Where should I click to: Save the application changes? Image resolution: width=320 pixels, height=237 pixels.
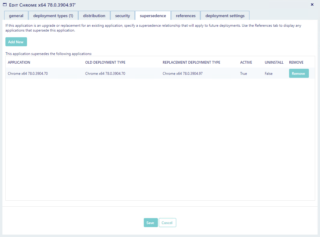pos(150,223)
